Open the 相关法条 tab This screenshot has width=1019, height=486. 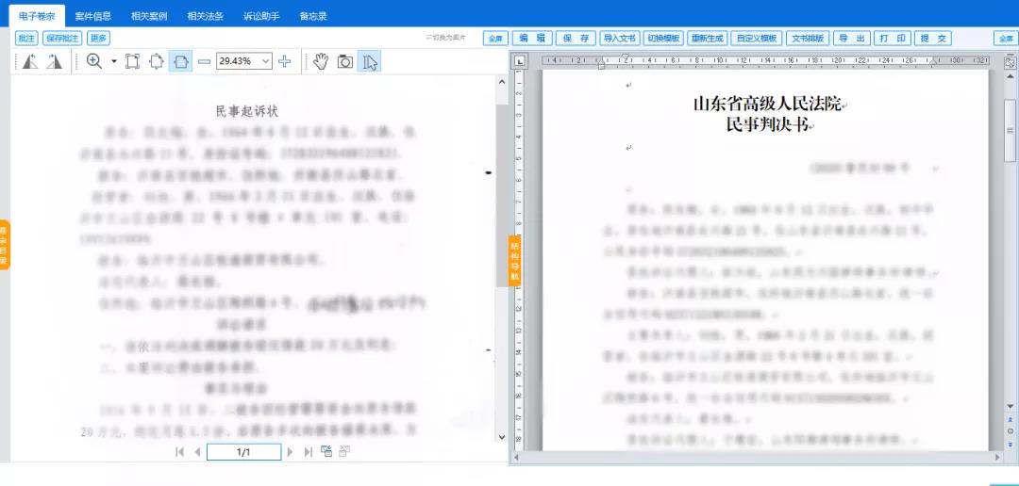pos(206,16)
